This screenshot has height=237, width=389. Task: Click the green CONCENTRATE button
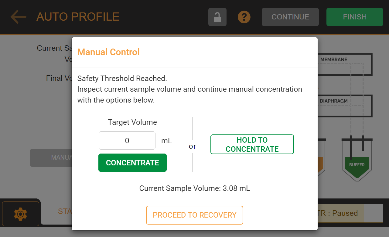pos(132,163)
